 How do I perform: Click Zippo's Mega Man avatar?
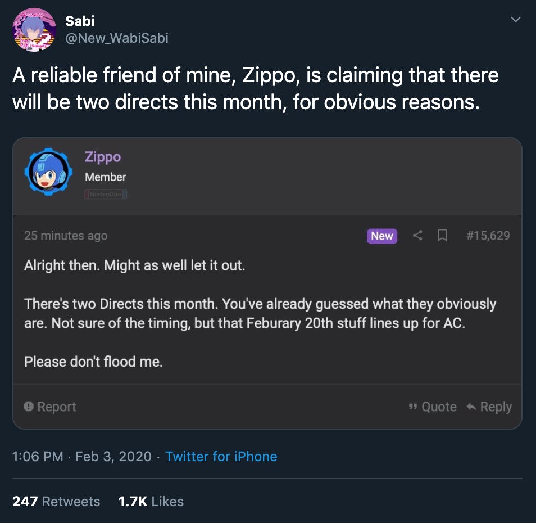point(48,172)
